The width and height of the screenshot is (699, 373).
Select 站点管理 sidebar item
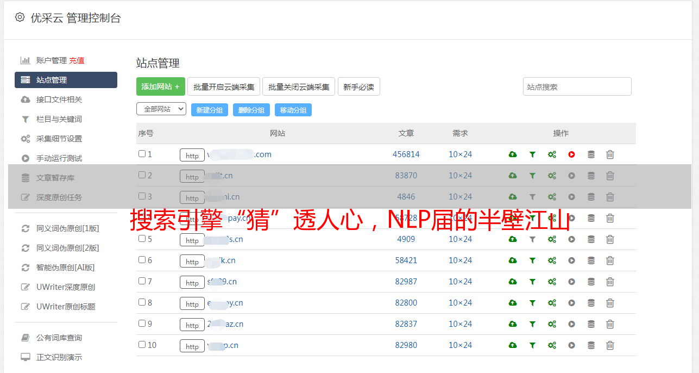coord(66,80)
